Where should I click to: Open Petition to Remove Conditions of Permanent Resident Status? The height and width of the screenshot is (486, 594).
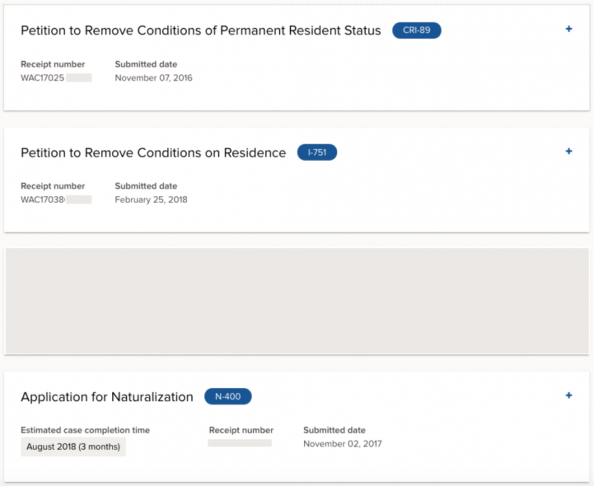coord(201,30)
